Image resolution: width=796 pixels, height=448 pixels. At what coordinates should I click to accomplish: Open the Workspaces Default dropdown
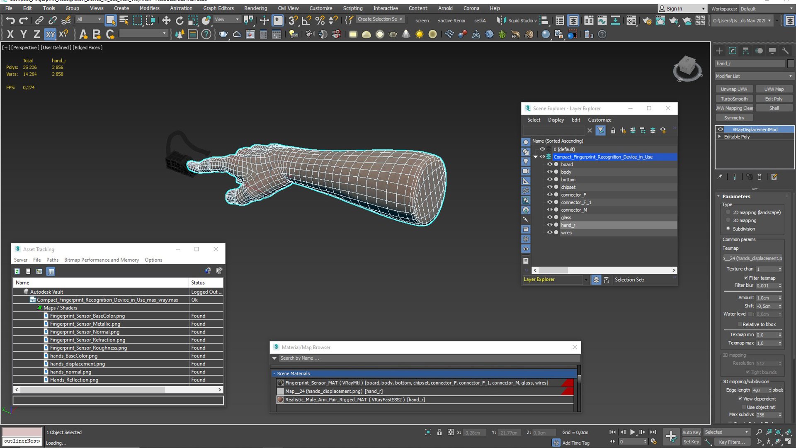(766, 9)
